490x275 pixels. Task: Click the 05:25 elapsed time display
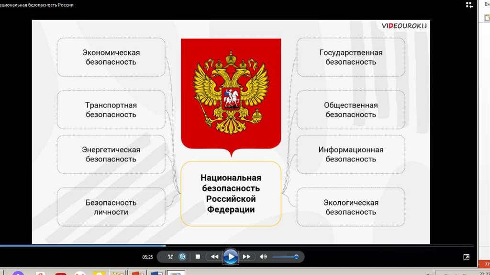[x=147, y=257]
